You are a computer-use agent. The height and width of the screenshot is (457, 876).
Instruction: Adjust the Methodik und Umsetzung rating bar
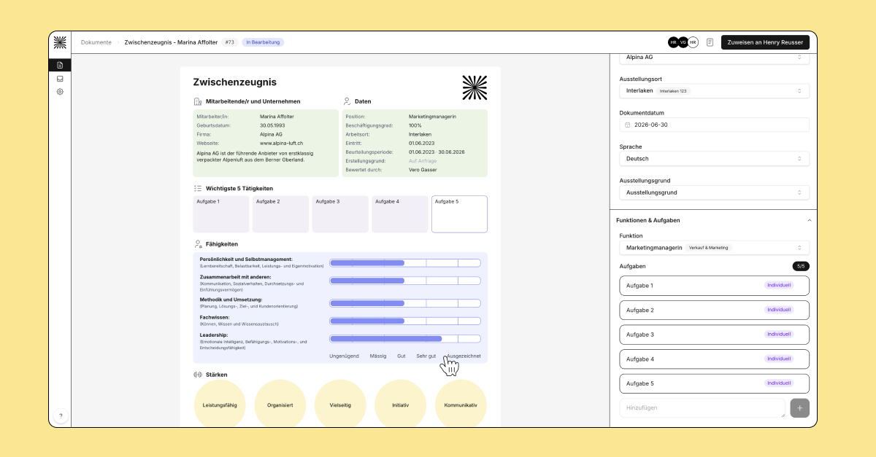click(405, 303)
